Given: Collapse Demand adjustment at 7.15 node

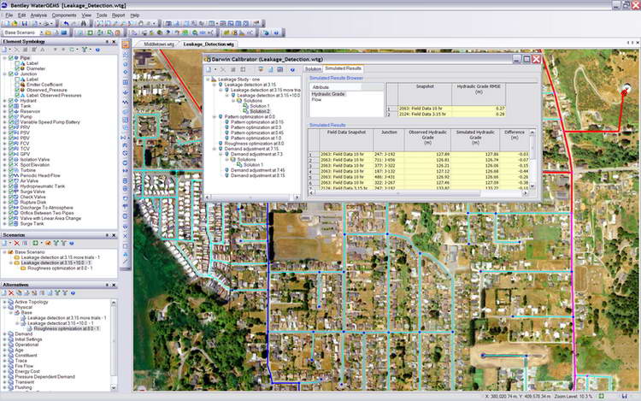Looking at the screenshot, I should point(215,149).
